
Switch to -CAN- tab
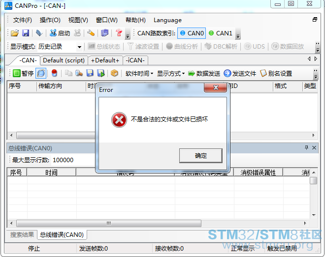pyautogui.click(x=27, y=60)
